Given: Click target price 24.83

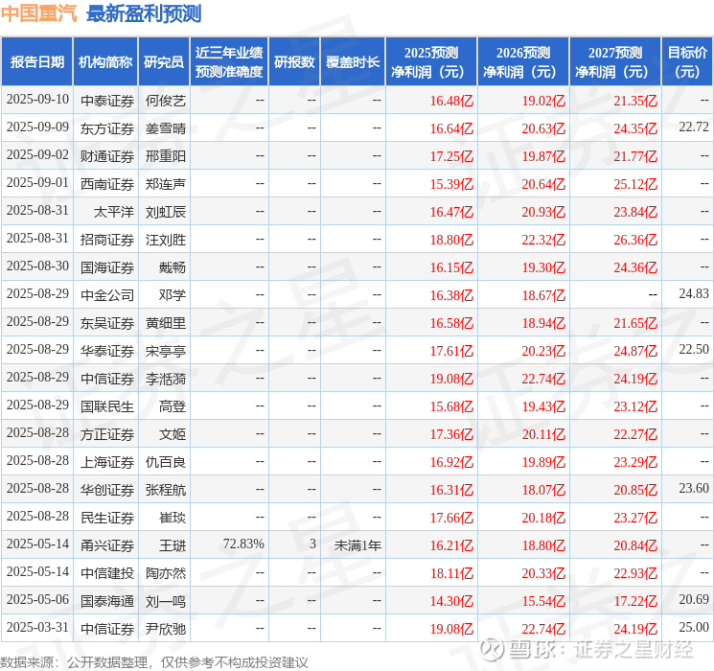Looking at the screenshot, I should pos(694,294).
